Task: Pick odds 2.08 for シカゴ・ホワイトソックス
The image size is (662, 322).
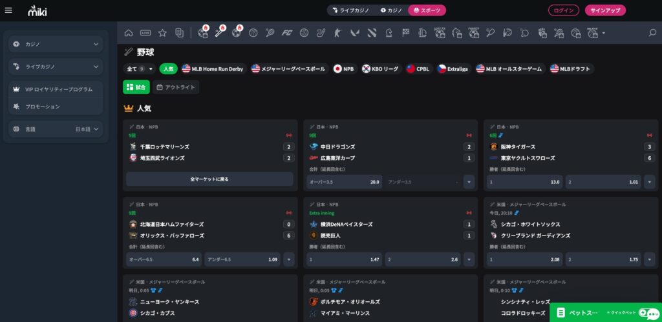Action: (524, 259)
